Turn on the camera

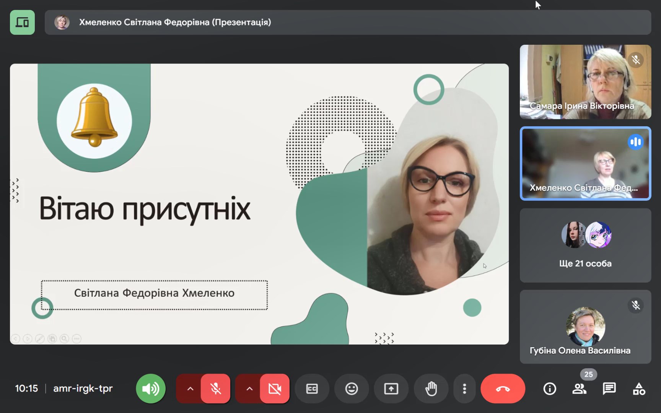[275, 389]
